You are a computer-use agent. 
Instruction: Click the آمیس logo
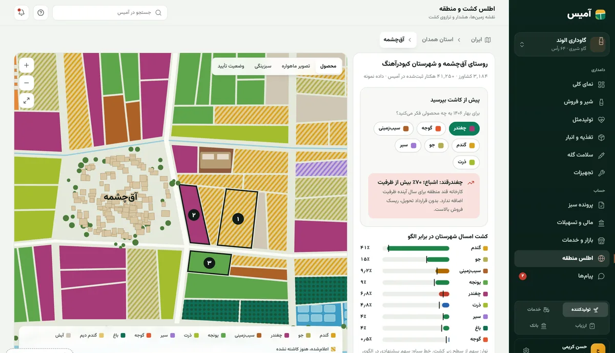(x=586, y=14)
